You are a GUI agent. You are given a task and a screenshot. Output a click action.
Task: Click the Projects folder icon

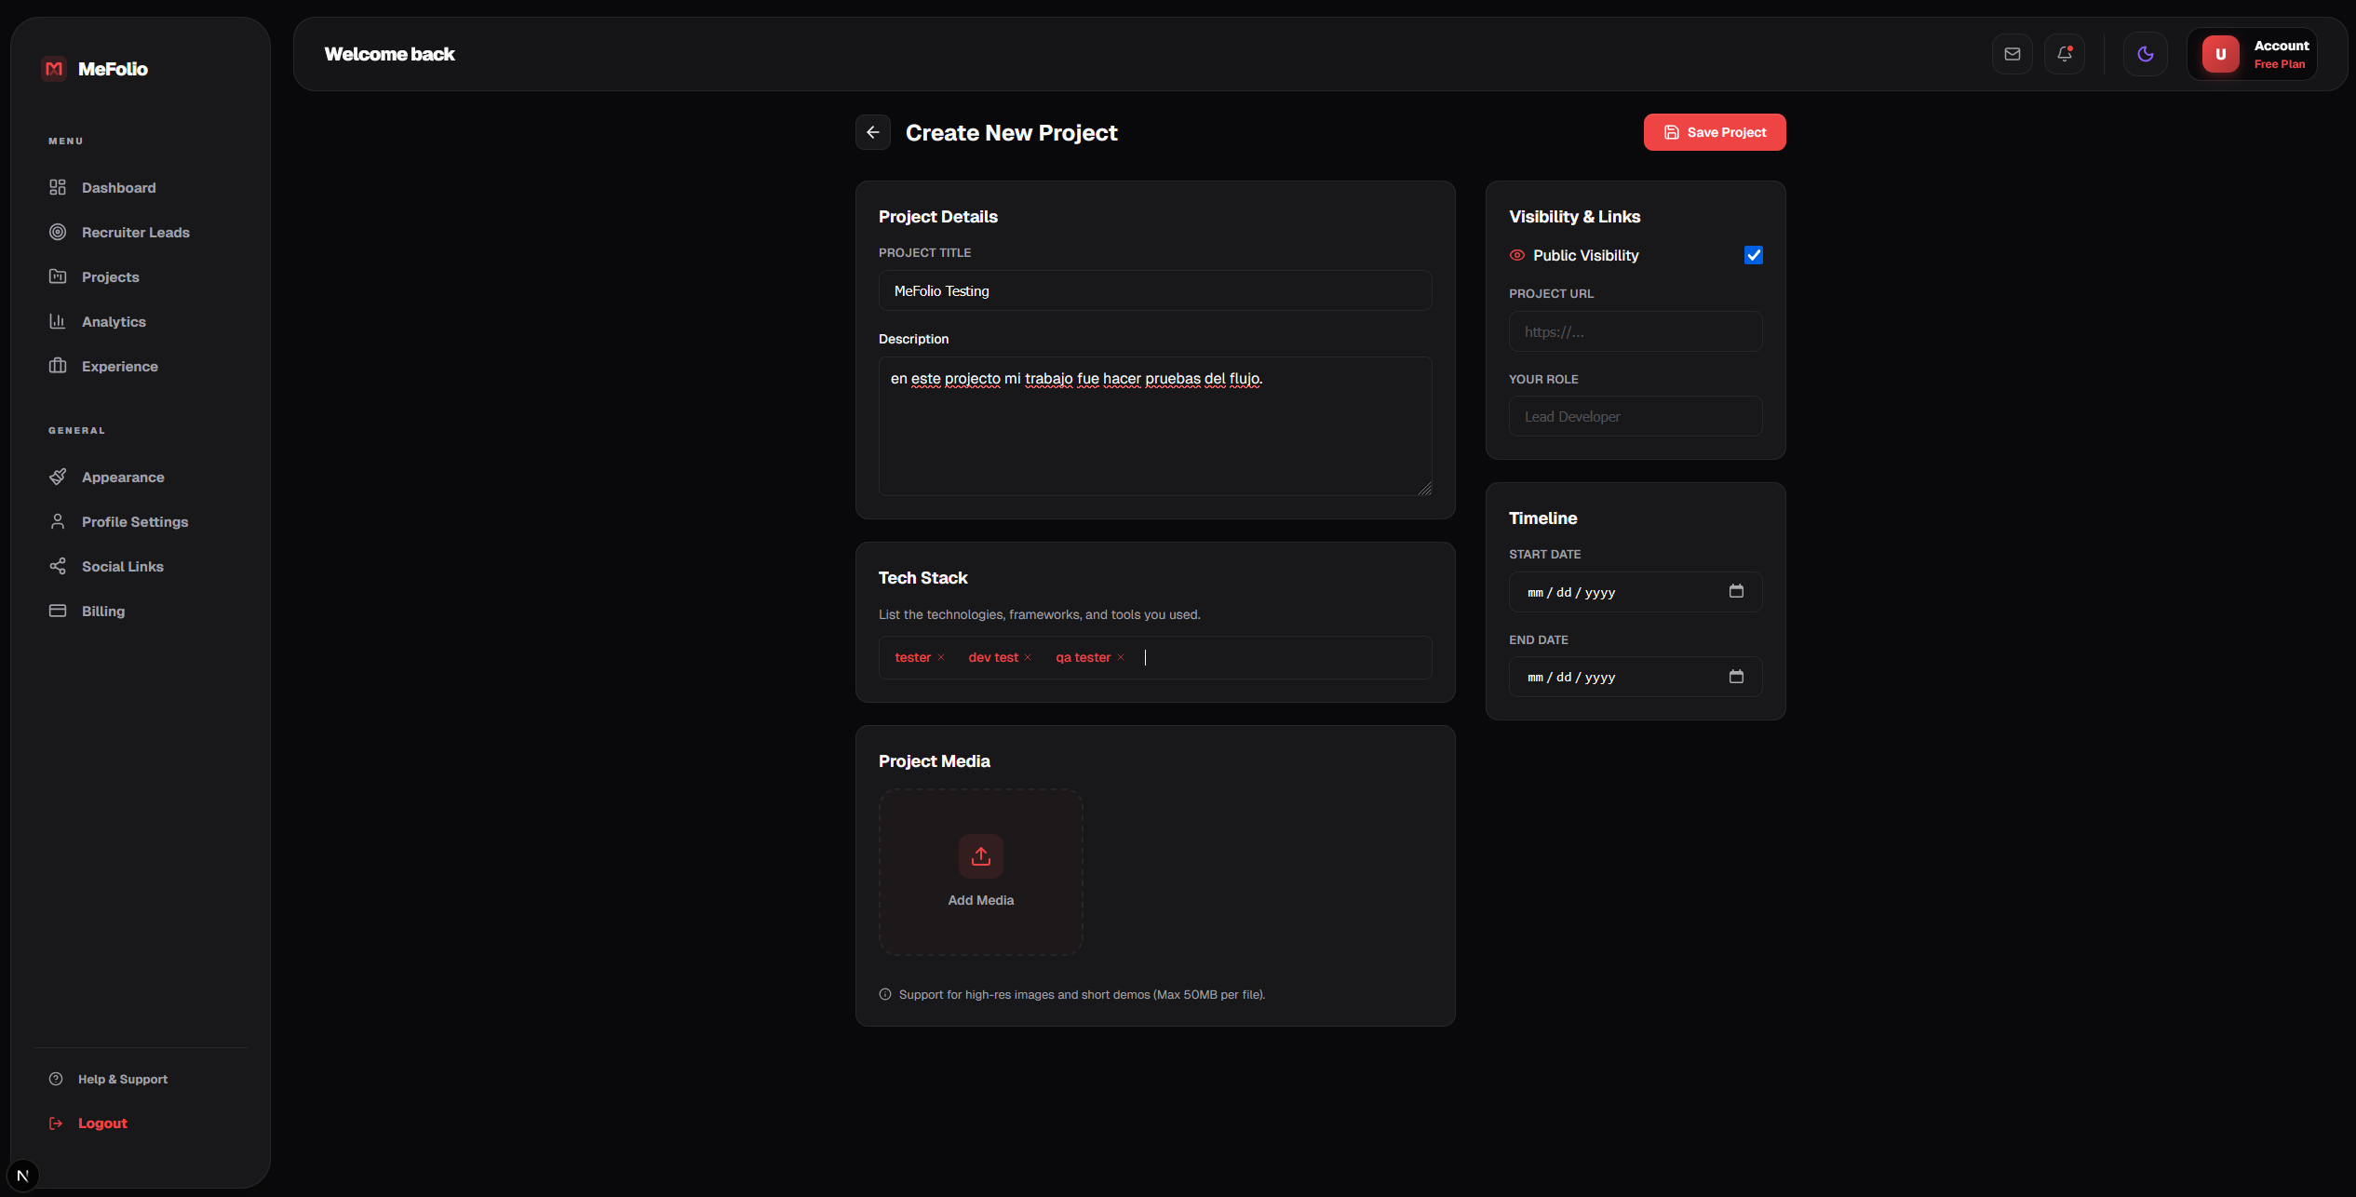click(x=58, y=276)
